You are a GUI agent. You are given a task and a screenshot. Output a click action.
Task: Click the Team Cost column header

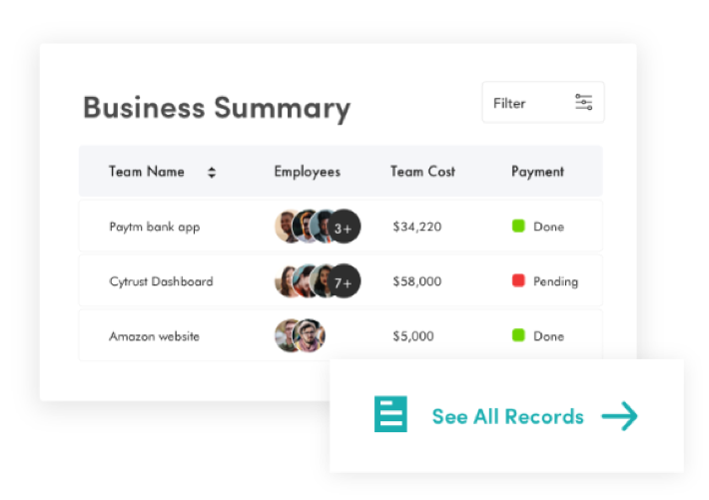(422, 172)
